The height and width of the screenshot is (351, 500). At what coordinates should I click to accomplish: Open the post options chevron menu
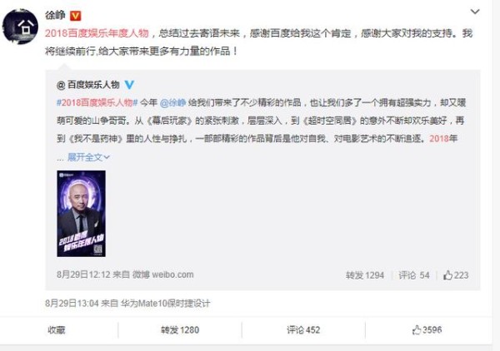(475, 12)
